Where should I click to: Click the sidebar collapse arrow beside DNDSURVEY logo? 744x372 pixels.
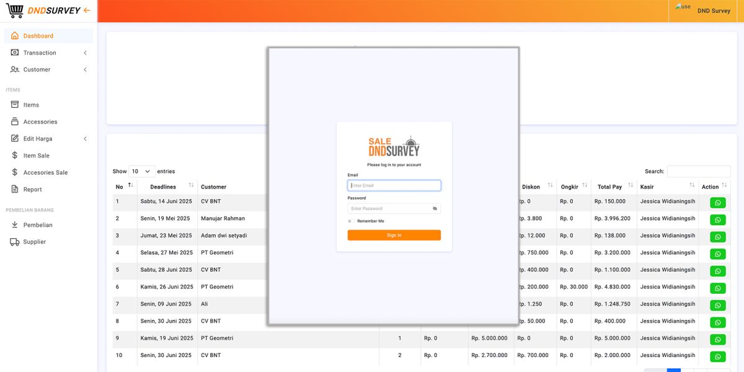pos(87,11)
